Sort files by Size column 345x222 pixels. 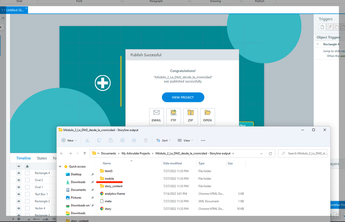pos(230,163)
